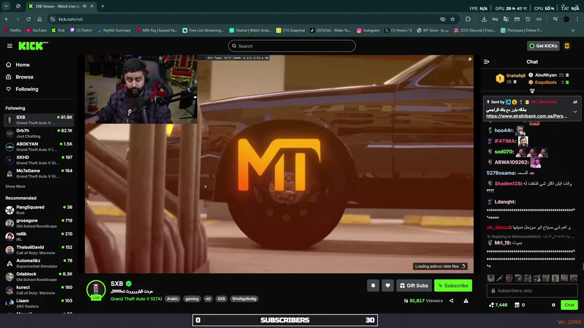Go to Home in sidebar
This screenshot has height=328, width=584.
point(22,65)
